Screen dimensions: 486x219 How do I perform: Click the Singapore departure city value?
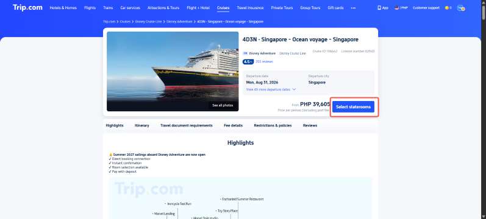pos(316,83)
